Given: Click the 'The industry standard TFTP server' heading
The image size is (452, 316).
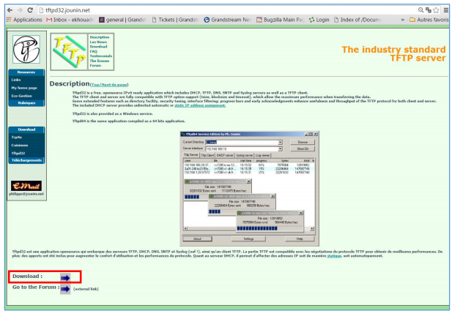Looking at the screenshot, I should click(x=393, y=53).
